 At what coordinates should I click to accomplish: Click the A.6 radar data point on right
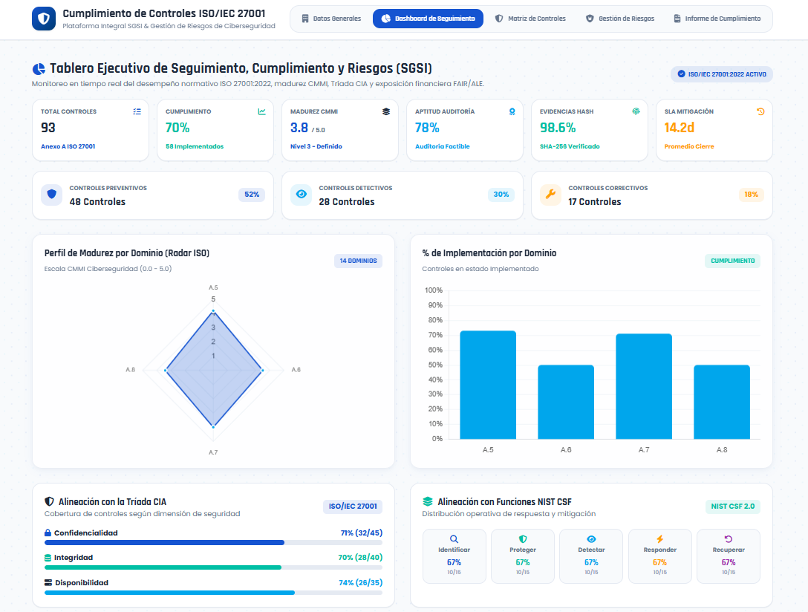(263, 371)
